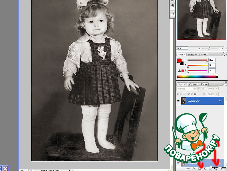
Task: Switch to the Channels tab
Action: (x=194, y=84)
